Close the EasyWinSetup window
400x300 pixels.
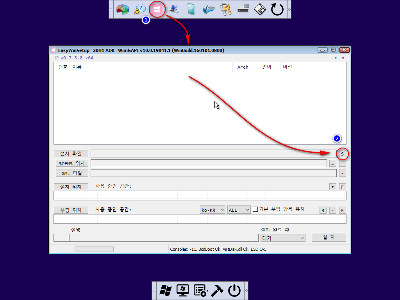click(x=345, y=50)
